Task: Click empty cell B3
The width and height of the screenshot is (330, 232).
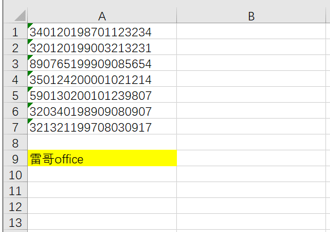Action: (x=251, y=63)
